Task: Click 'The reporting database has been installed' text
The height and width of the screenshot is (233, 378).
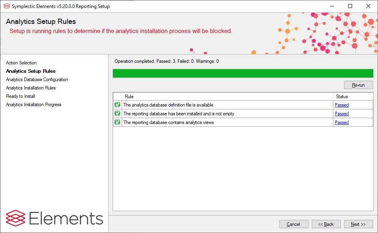Action: [179, 114]
